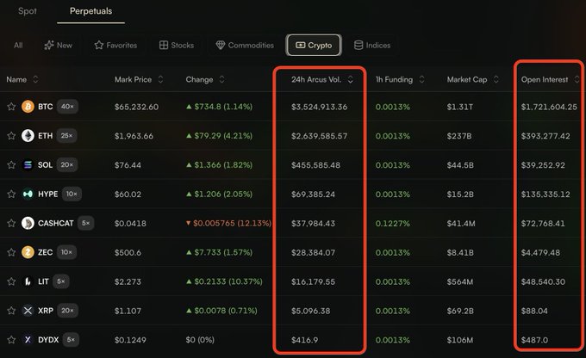The width and height of the screenshot is (586, 358).
Task: Star the HYPE market row
Action: pos(11,194)
